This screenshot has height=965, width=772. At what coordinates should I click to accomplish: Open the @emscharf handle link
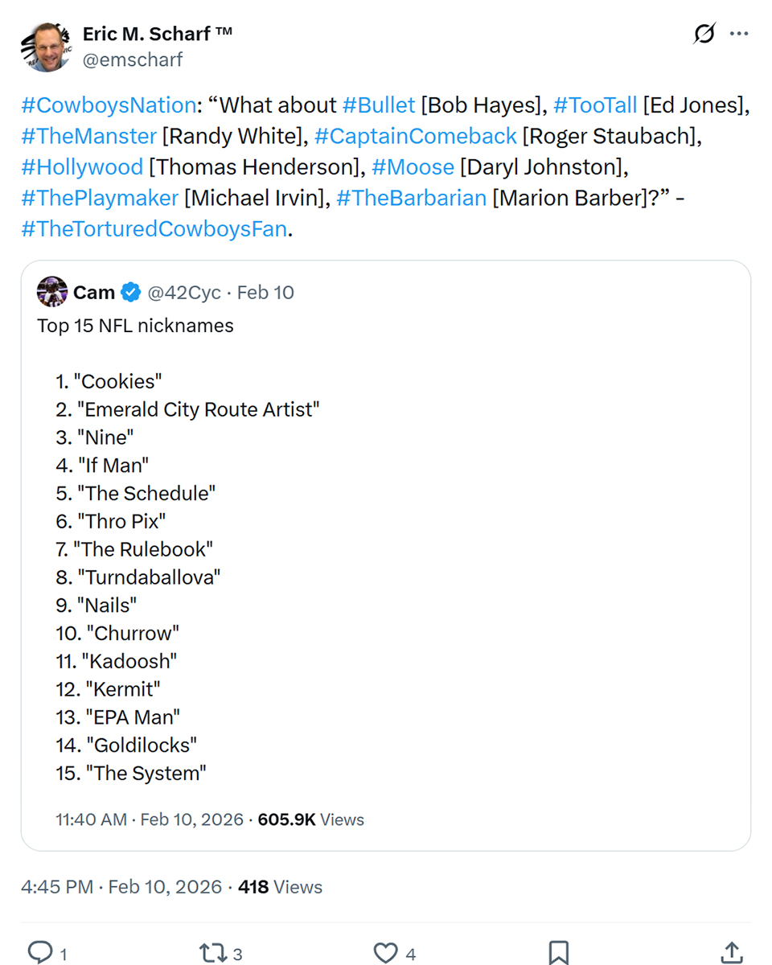pyautogui.click(x=133, y=60)
